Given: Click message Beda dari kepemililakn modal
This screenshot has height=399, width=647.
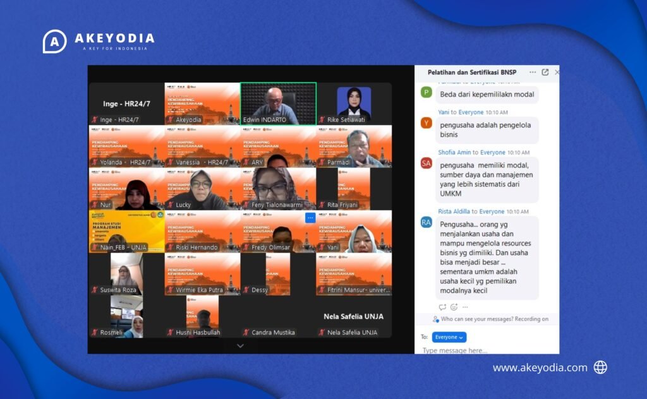Looking at the screenshot, I should [487, 95].
